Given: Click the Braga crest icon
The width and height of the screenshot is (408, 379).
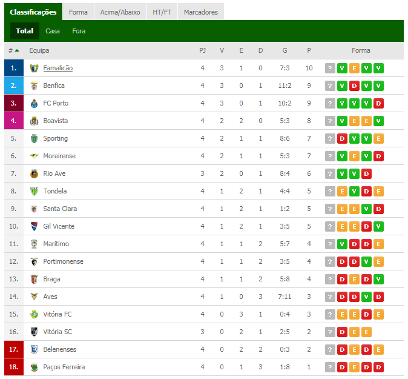Looking at the screenshot, I should click(x=34, y=279).
